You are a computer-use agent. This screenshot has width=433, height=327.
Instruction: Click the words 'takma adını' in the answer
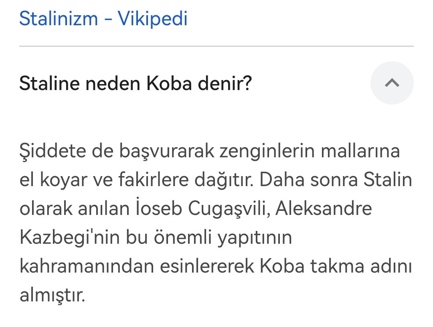pos(361,266)
